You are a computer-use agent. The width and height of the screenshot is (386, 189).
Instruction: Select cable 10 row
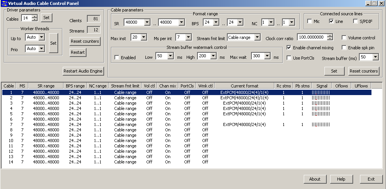tap(187, 141)
